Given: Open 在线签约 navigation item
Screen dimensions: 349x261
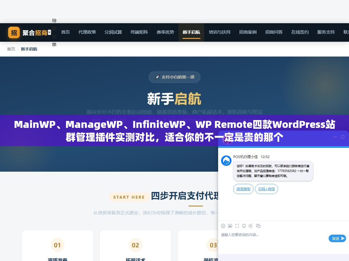Looking at the screenshot, I should [300, 32].
